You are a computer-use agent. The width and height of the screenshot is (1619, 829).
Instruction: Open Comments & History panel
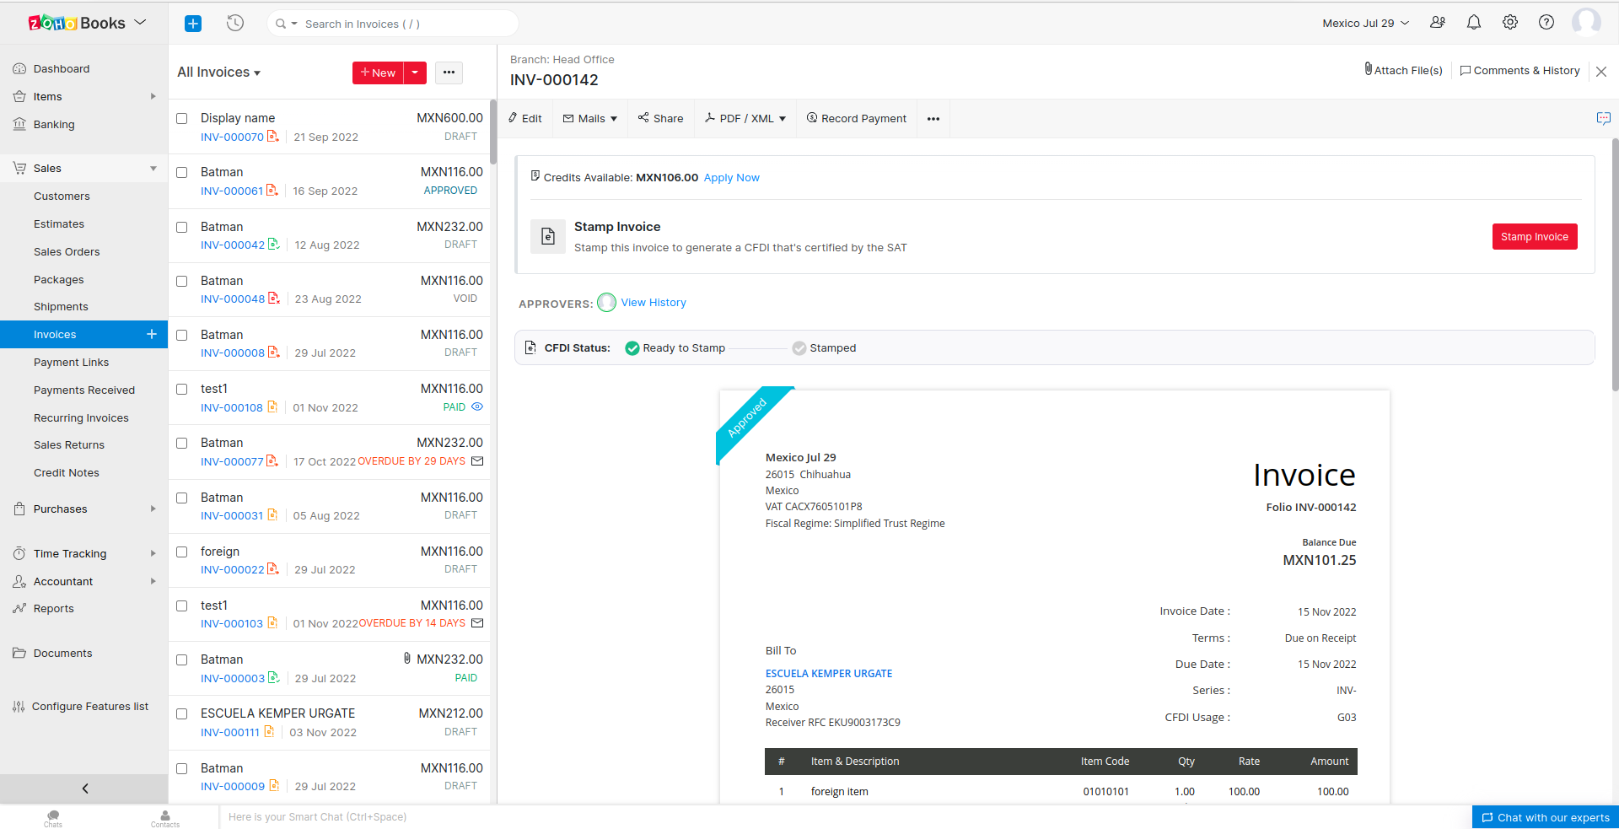[1519, 70]
